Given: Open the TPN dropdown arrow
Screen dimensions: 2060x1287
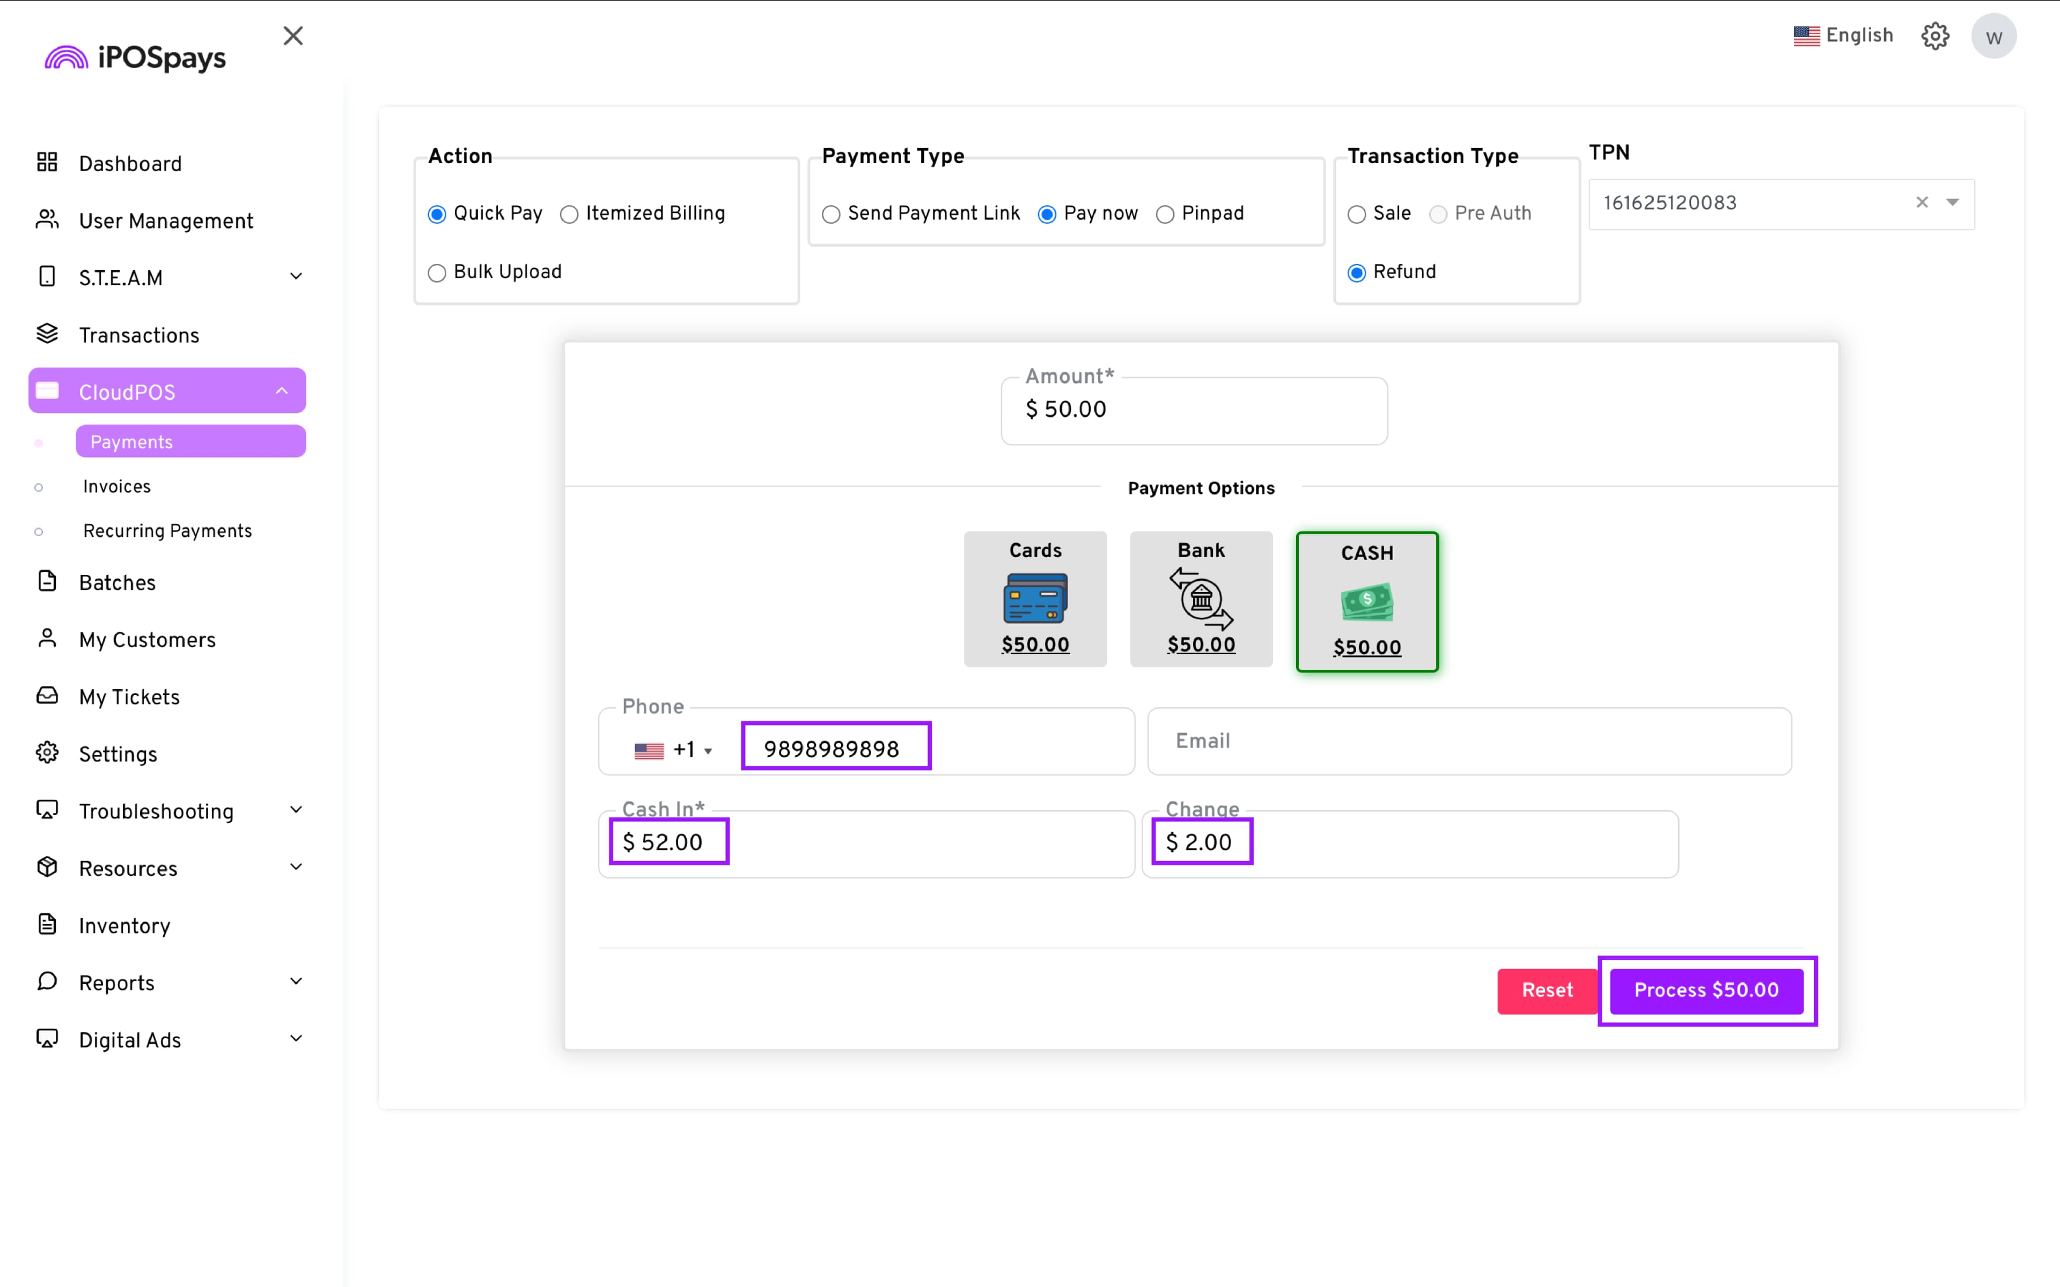Looking at the screenshot, I should pyautogui.click(x=1953, y=203).
